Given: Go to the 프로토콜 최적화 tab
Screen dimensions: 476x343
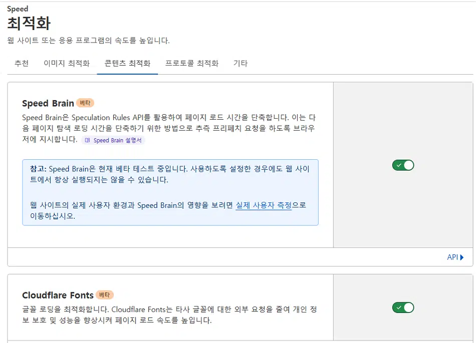Looking at the screenshot, I should (x=192, y=64).
